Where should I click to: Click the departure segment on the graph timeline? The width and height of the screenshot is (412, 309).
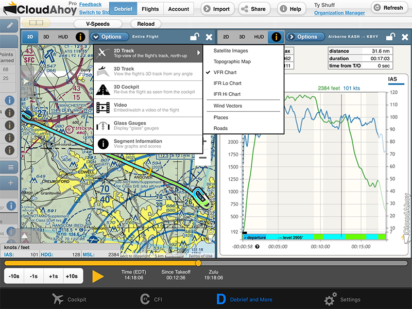[254, 237]
